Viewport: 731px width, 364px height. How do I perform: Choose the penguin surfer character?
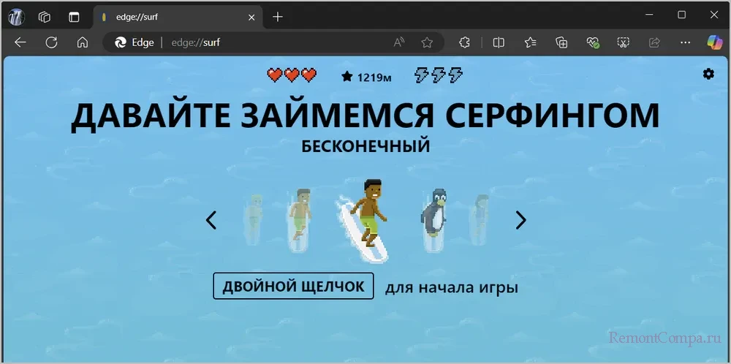click(434, 213)
